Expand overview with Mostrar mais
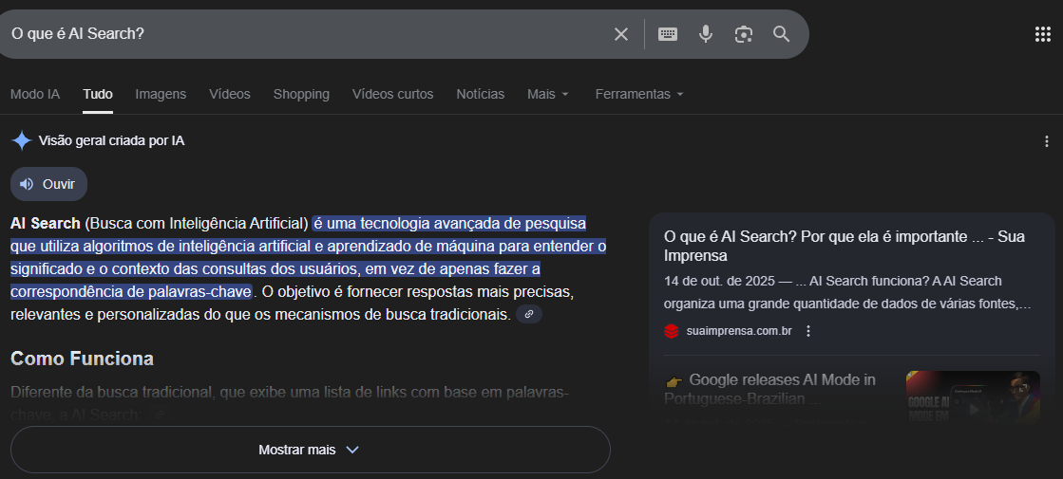This screenshot has height=479, width=1063. click(311, 450)
